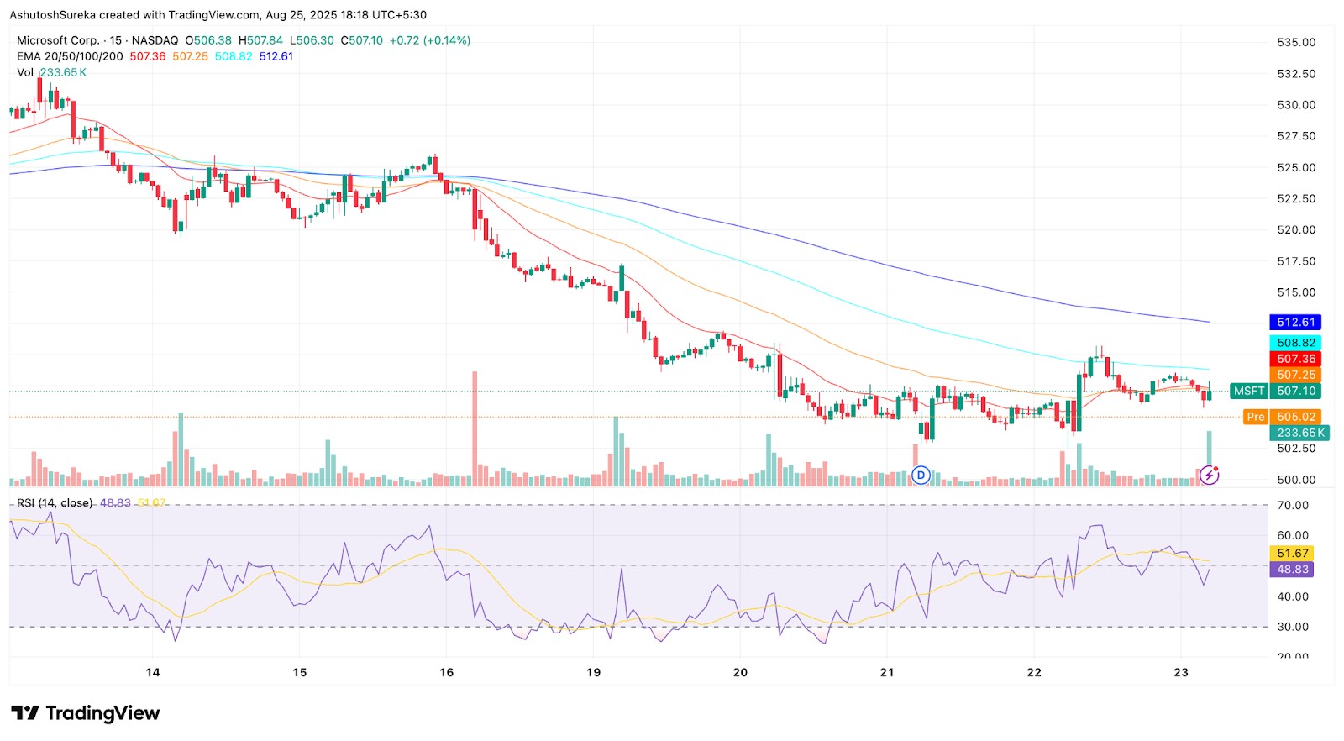Click cyan 508.82 value in EMA legend
The width and height of the screenshot is (1344, 741).
234,56
